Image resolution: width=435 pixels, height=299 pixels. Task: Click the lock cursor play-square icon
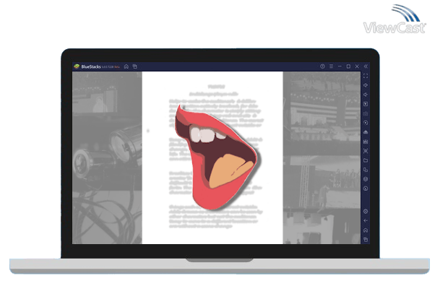point(366,104)
